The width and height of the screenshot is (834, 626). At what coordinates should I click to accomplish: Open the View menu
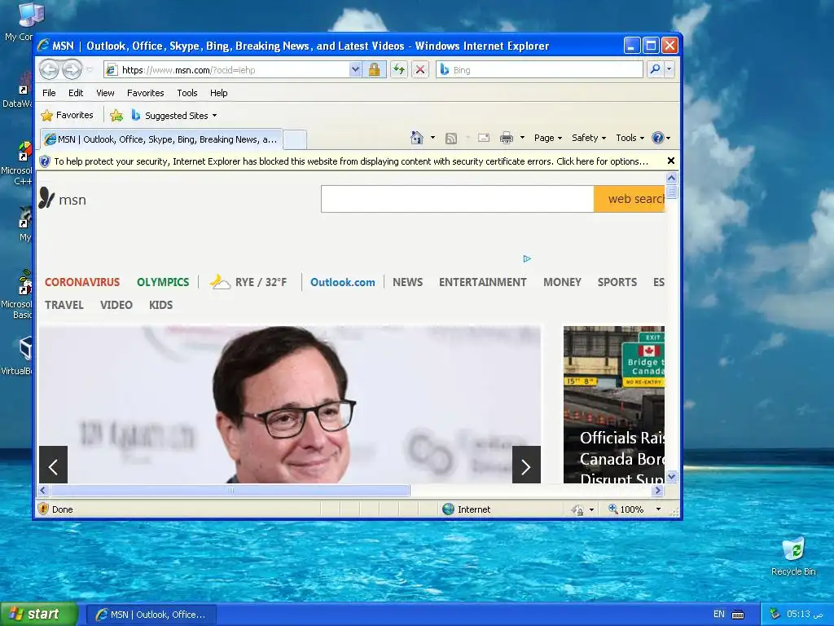click(105, 93)
